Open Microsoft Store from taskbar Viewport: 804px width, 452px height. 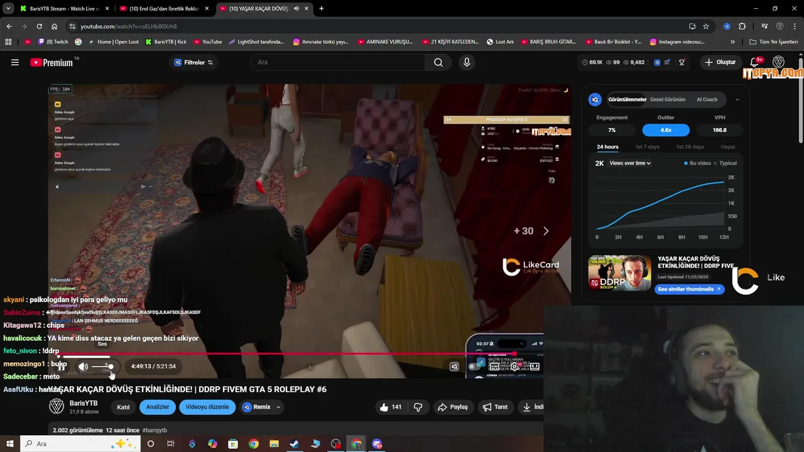(x=233, y=444)
